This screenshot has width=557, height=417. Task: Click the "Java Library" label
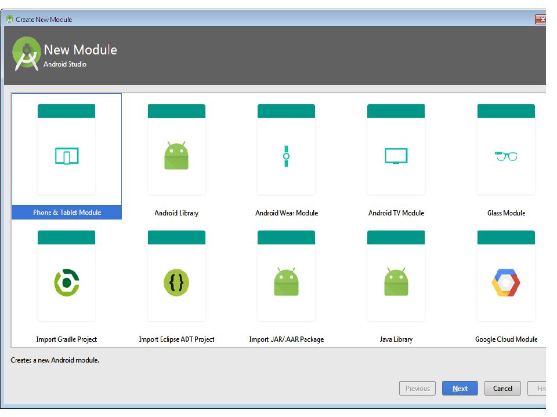pos(396,339)
